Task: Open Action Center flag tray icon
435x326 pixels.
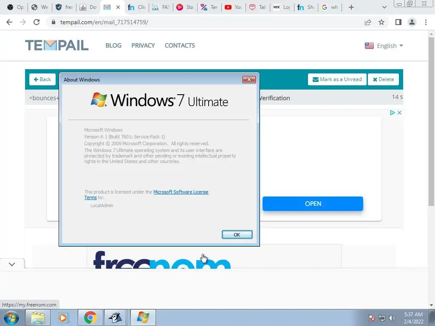Action: click(x=372, y=318)
